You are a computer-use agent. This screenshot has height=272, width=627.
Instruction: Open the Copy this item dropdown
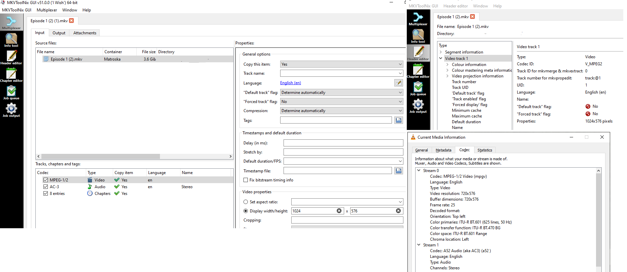pyautogui.click(x=341, y=64)
